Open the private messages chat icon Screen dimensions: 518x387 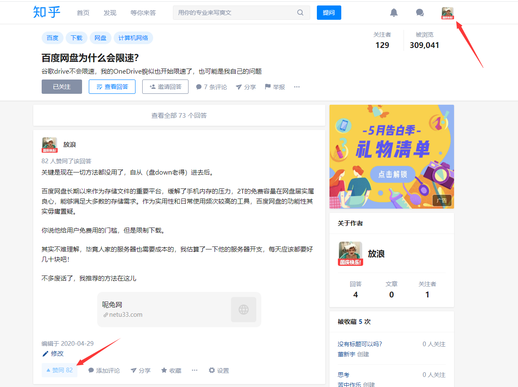420,13
